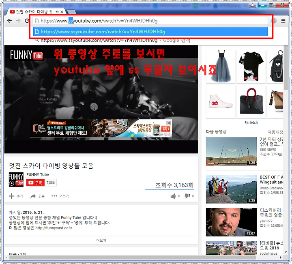This screenshot has height=264, width=292.
Task: Click the like versus dislike ratio bar
Action: [x=170, y=190]
